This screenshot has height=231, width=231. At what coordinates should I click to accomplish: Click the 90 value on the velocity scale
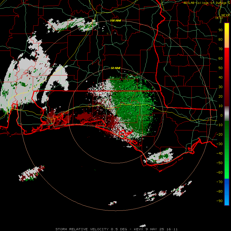point(220,30)
